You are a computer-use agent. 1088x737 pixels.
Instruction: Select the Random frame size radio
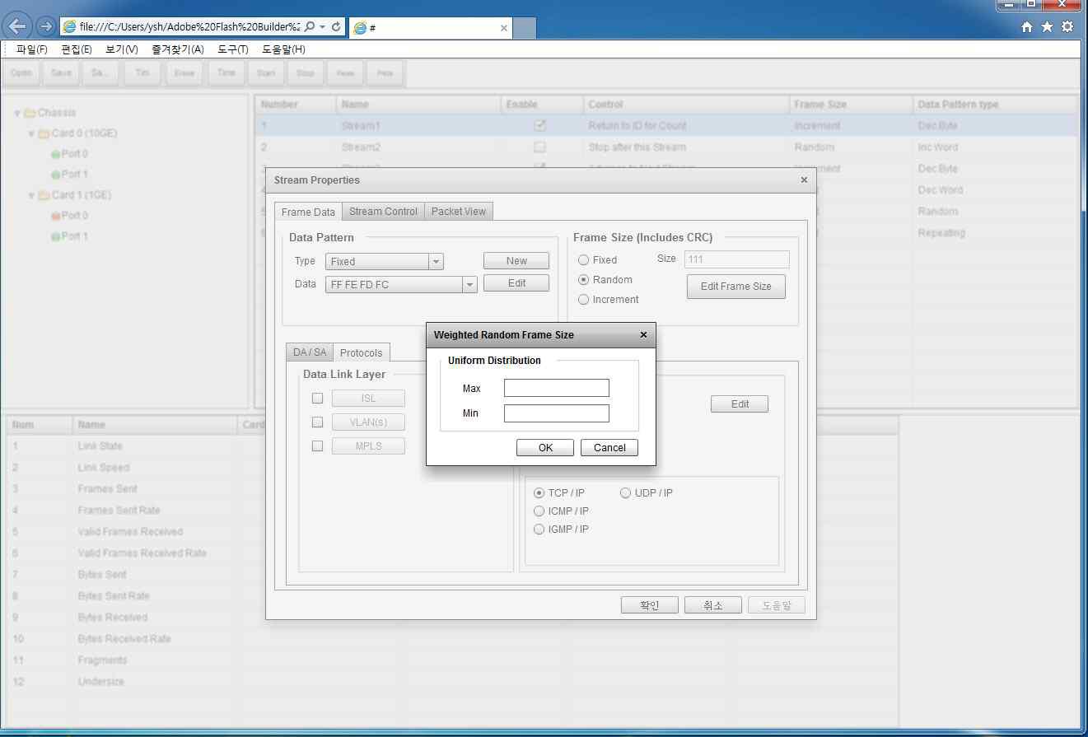click(x=584, y=280)
